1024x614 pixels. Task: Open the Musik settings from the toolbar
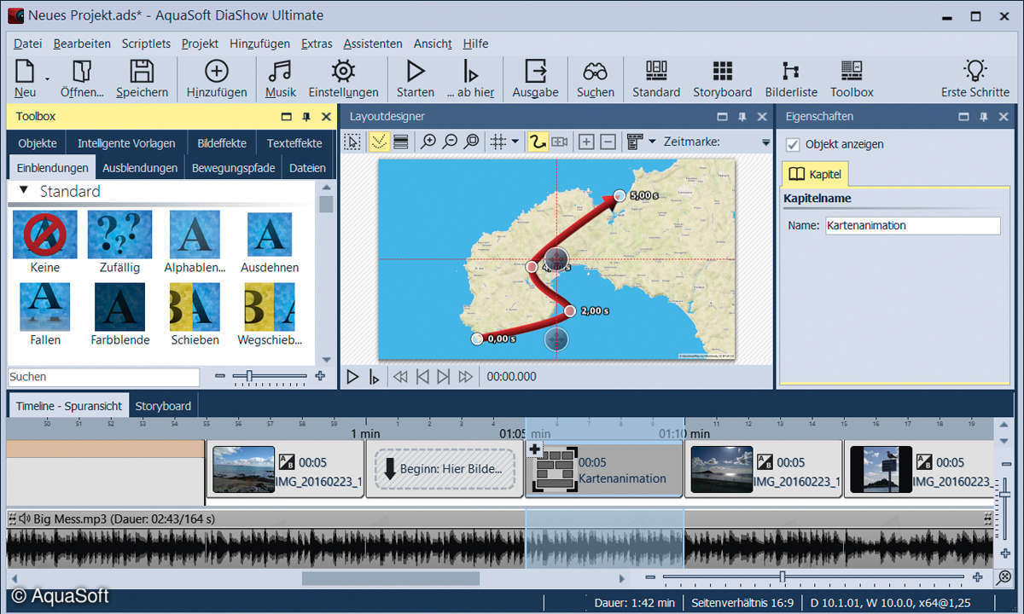click(x=280, y=71)
